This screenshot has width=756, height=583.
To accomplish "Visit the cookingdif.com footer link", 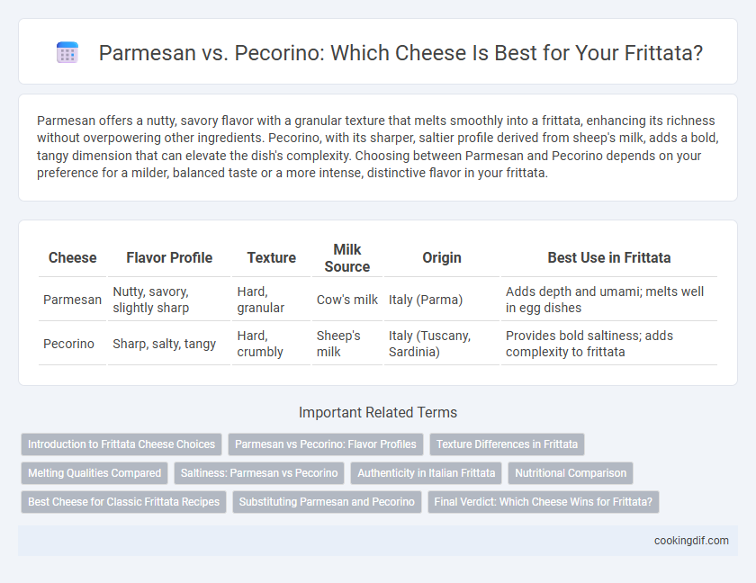I will 691,541.
